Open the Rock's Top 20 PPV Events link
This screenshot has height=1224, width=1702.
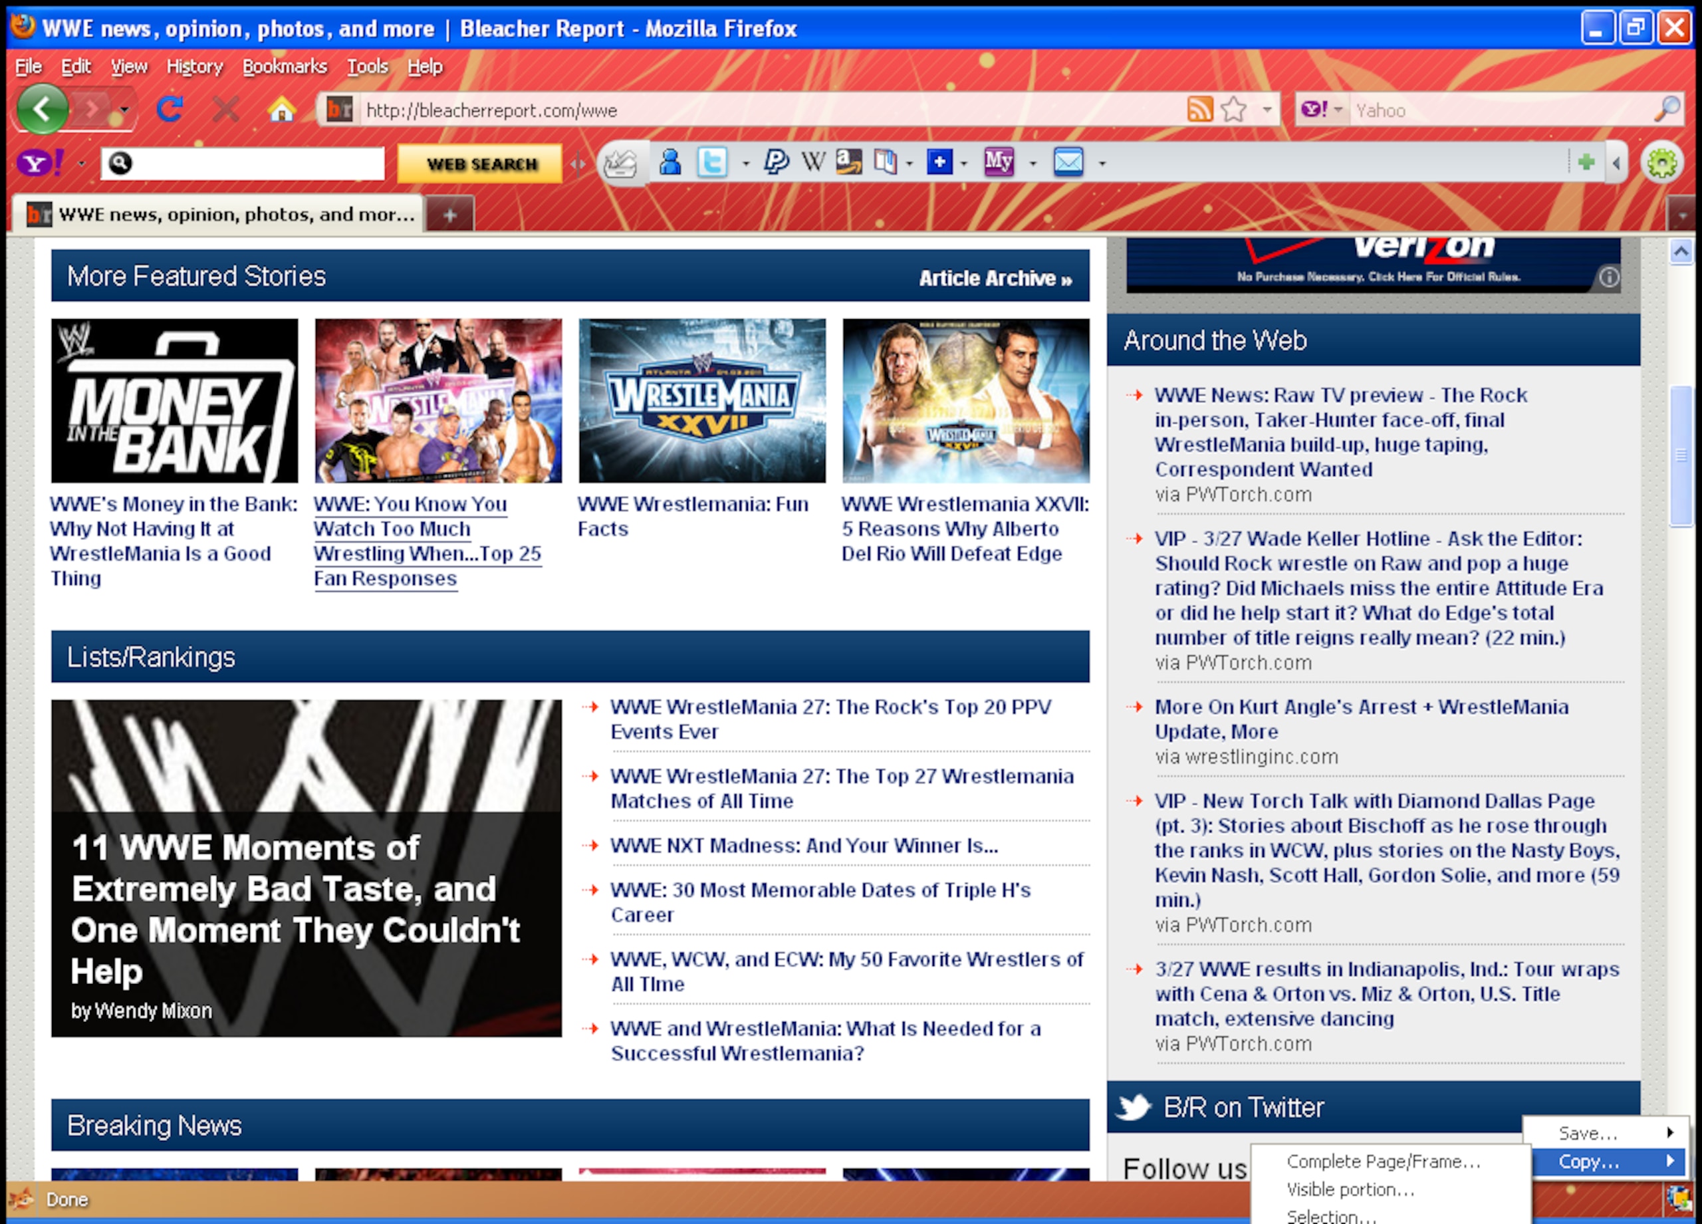[x=831, y=719]
